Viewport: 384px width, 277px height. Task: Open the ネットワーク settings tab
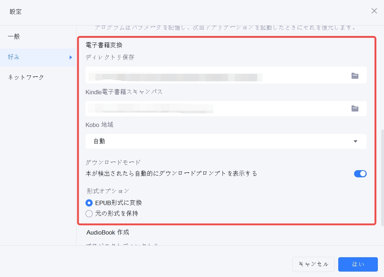(x=26, y=77)
